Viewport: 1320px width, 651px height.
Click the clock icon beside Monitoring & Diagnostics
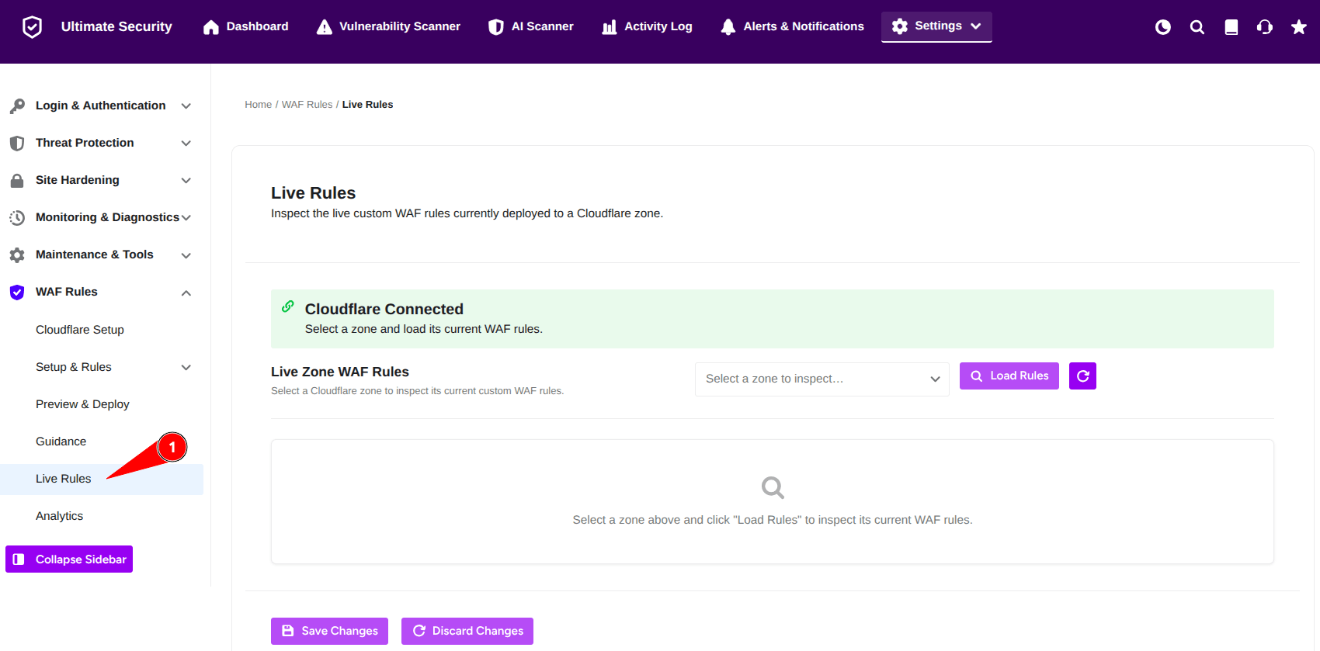(17, 218)
